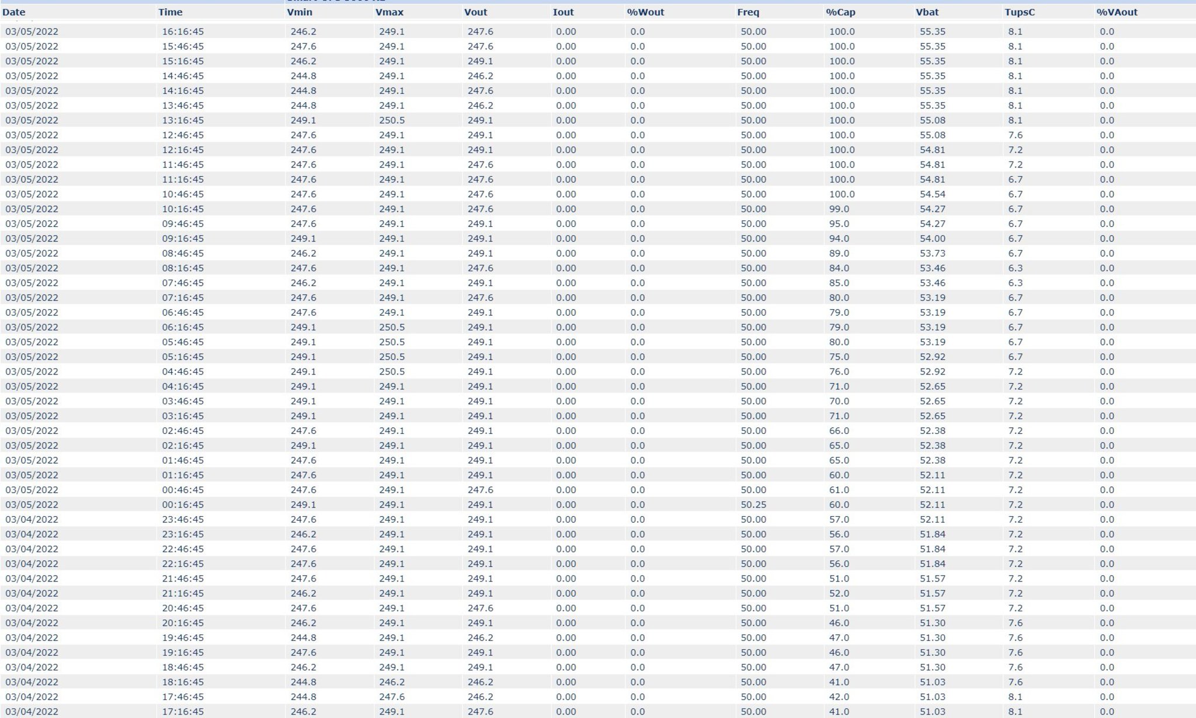1196x718 pixels.
Task: Select Vout 247.6 in the 20:46:45 row
Action: pos(481,608)
